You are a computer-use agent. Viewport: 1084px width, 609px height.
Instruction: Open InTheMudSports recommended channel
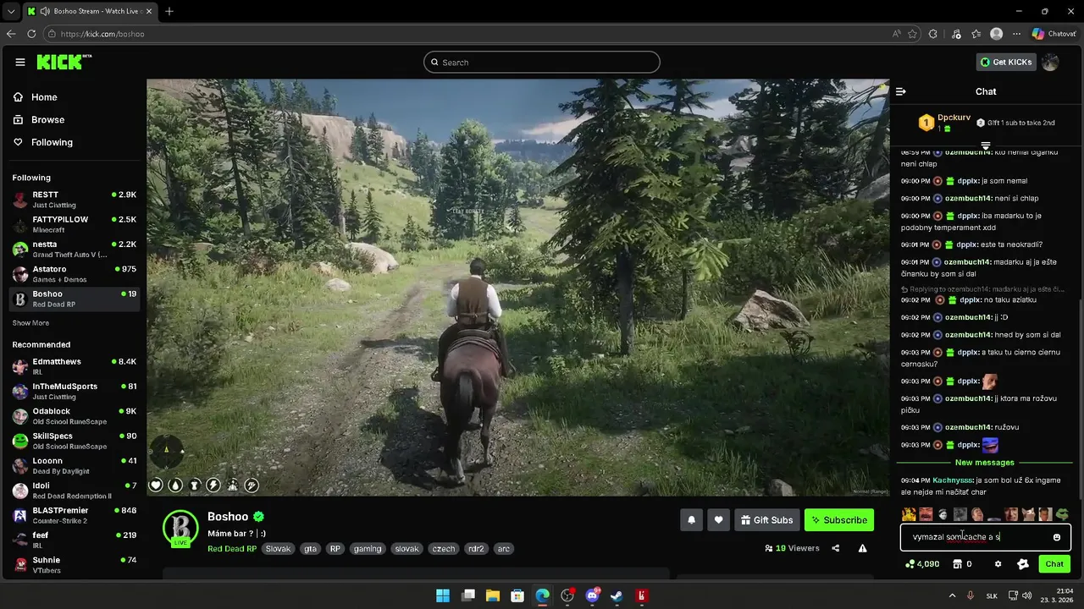click(75, 391)
